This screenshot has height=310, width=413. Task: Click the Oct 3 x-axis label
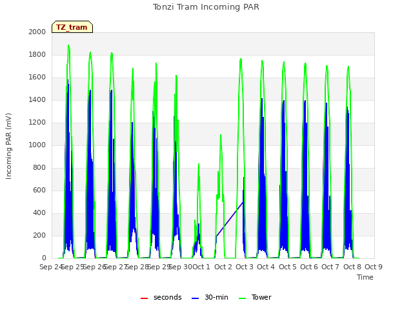(x=245, y=267)
